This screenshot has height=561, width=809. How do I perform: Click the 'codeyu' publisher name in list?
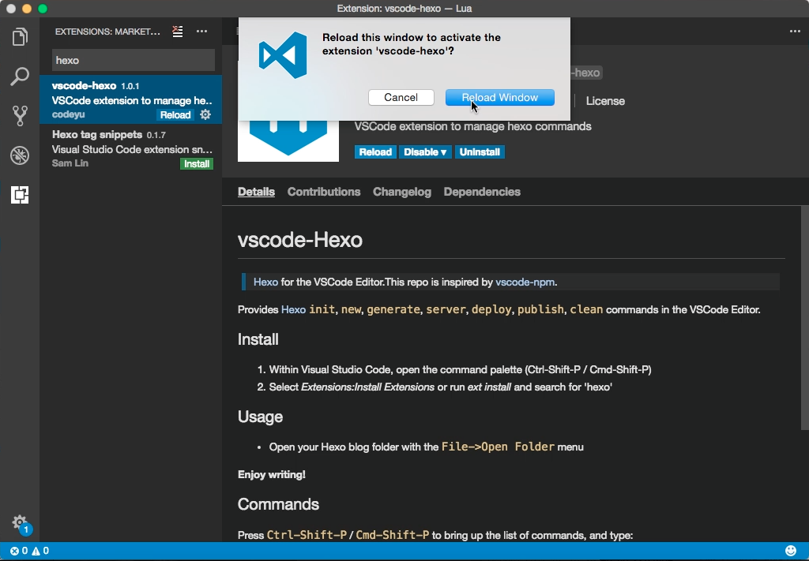point(68,114)
